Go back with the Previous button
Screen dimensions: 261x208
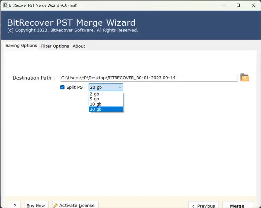tap(203, 205)
